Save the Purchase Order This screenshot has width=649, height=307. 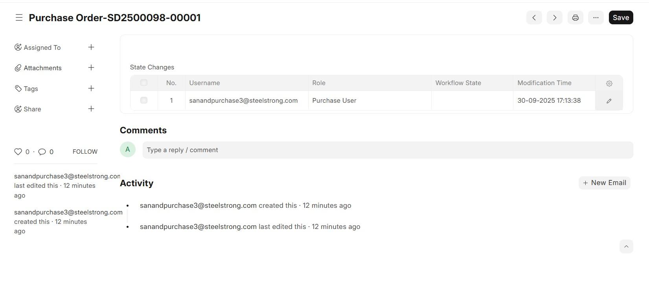621,18
